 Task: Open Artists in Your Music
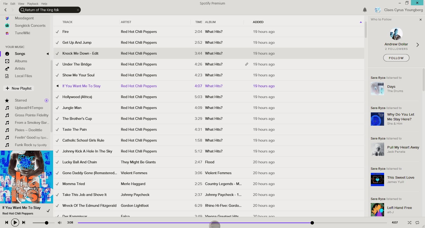[20, 68]
